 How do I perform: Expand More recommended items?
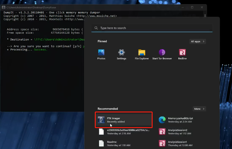(x=199, y=109)
